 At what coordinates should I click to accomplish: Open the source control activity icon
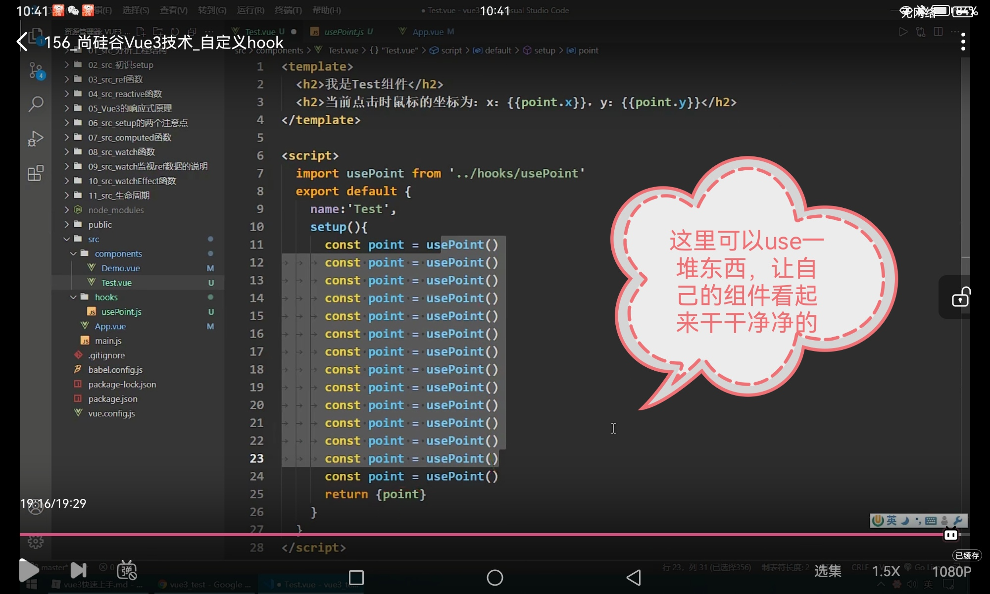36,70
